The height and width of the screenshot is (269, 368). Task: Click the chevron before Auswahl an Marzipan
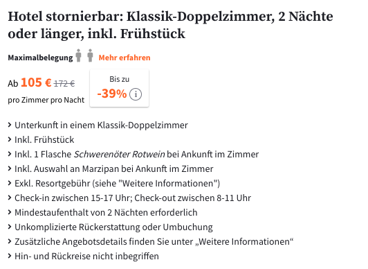[10, 168]
